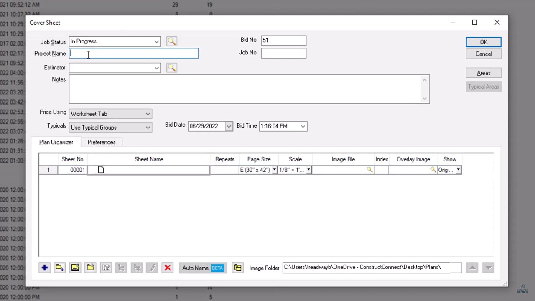Click into the Project Name field
This screenshot has width=535, height=301.
[134, 53]
